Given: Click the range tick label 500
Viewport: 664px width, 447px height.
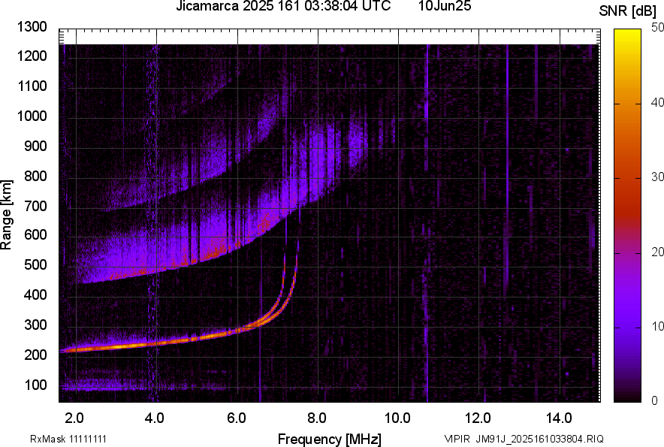Looking at the screenshot, I should [x=35, y=264].
